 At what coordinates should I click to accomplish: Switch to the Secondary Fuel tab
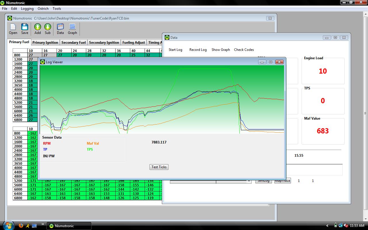[74, 42]
